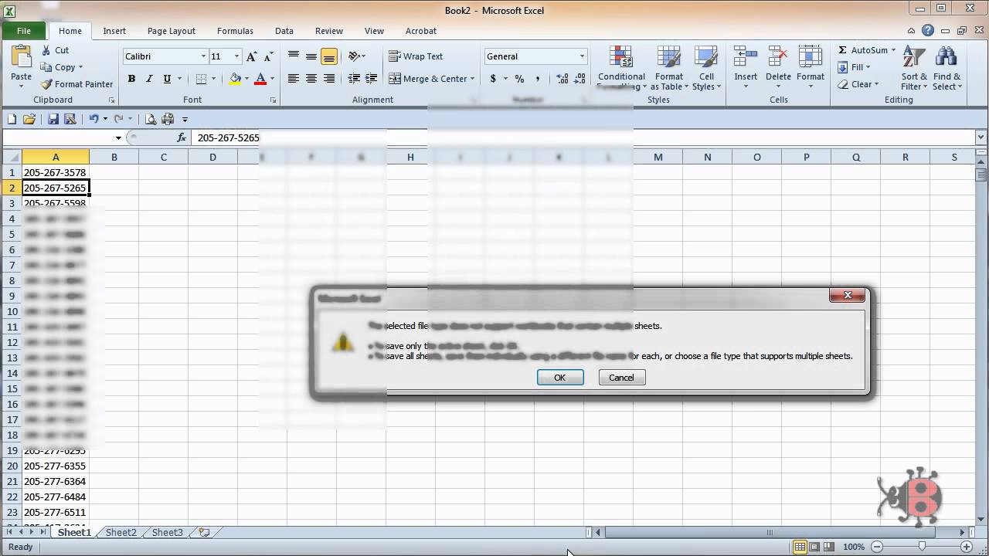The image size is (989, 556).
Task: Open the Formulas ribbon tab
Action: (235, 31)
